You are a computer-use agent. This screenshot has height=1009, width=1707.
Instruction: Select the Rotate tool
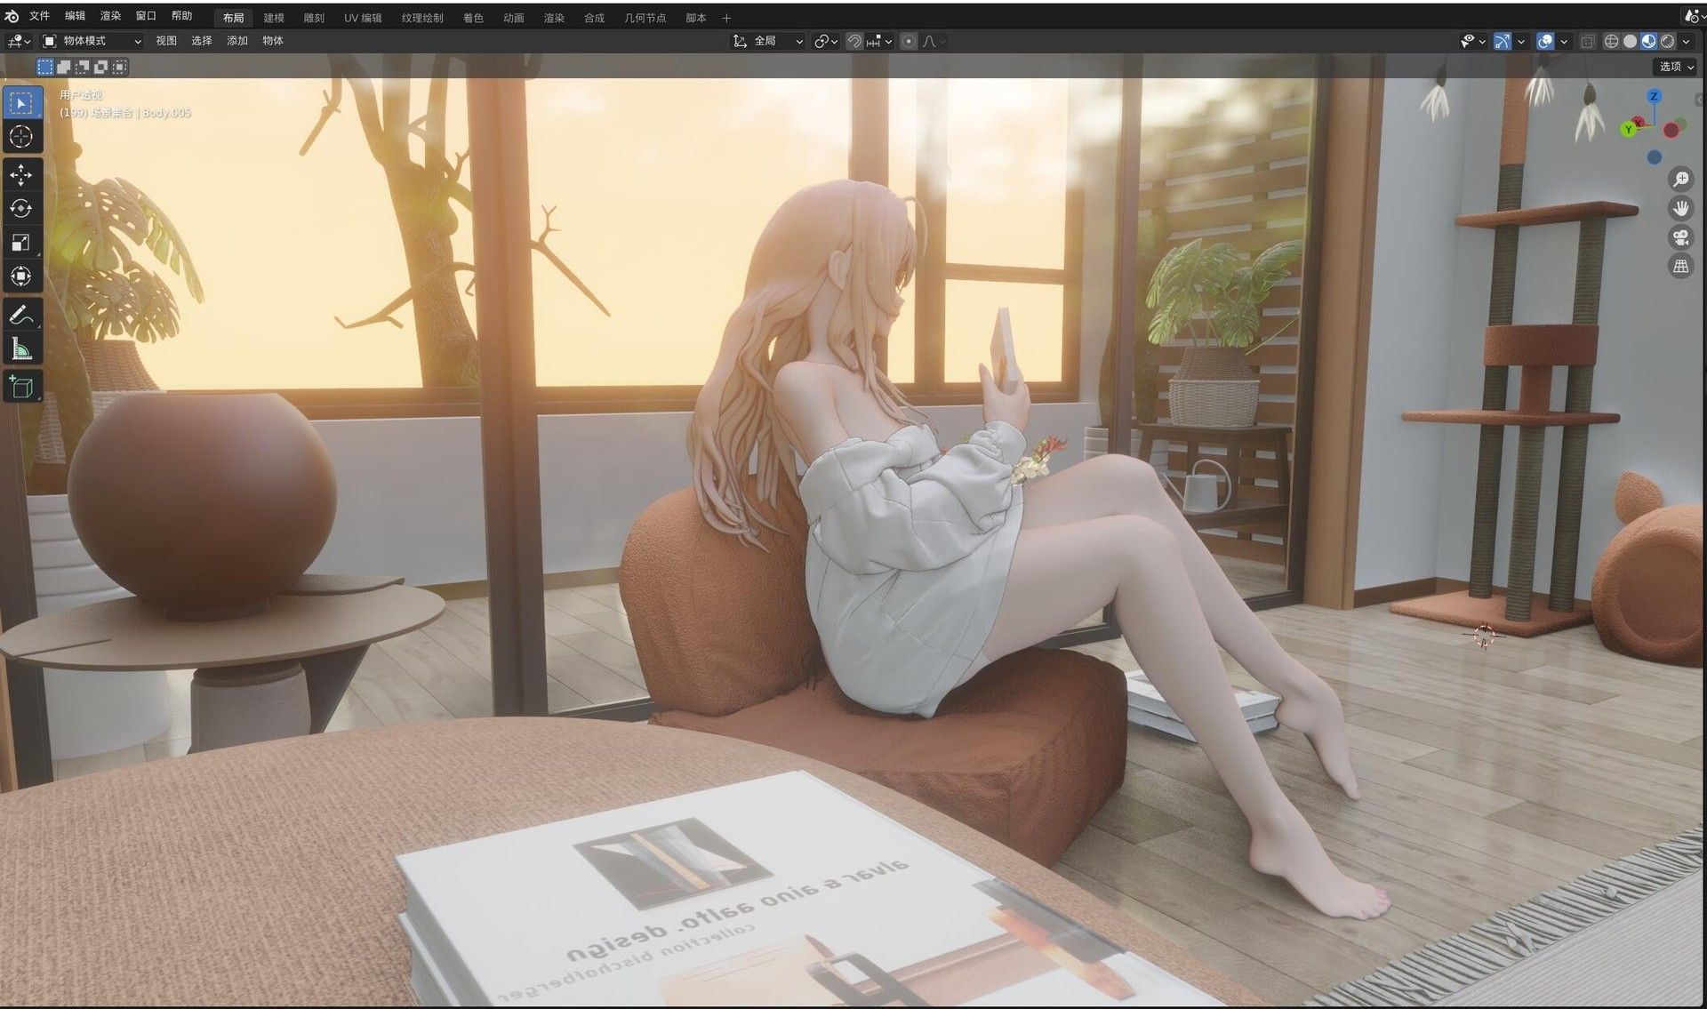tap(21, 209)
